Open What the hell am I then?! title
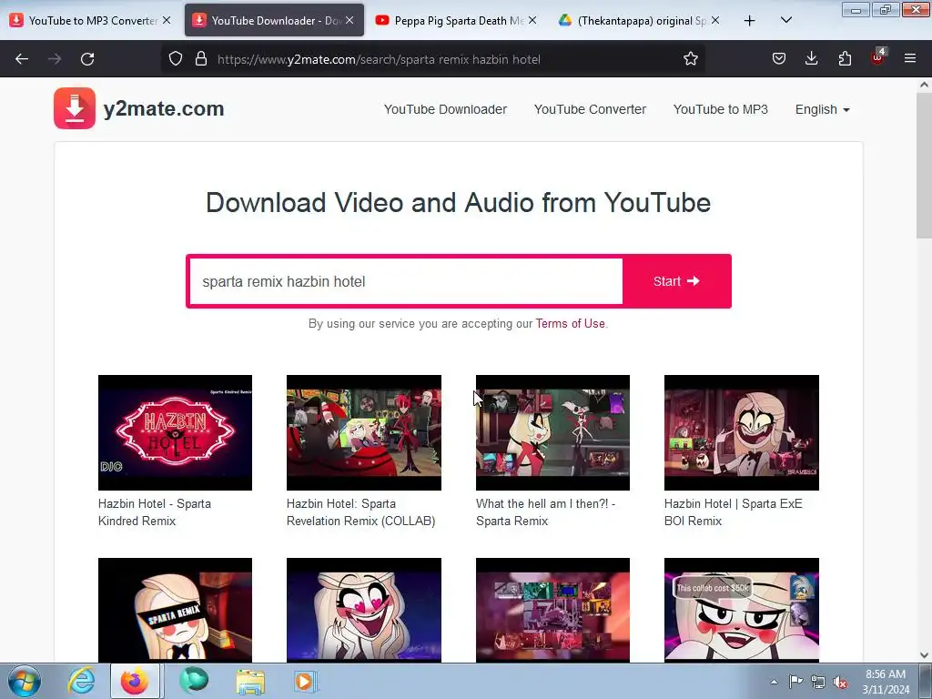932x699 pixels. coord(546,512)
